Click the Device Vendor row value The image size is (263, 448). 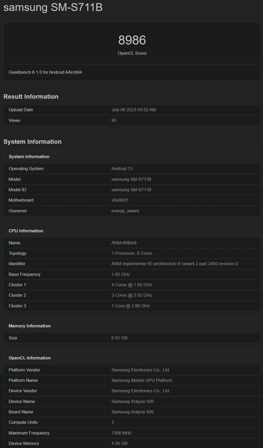(x=141, y=391)
